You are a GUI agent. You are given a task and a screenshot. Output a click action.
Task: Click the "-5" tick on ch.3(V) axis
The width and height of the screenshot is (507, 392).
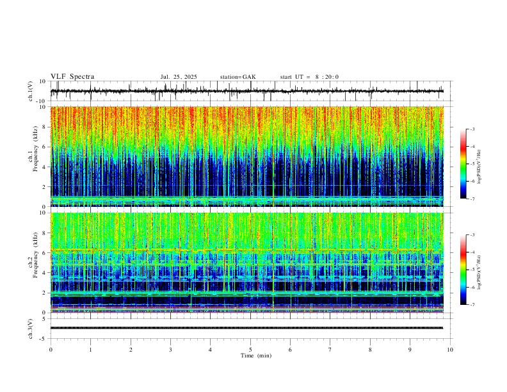coord(44,339)
